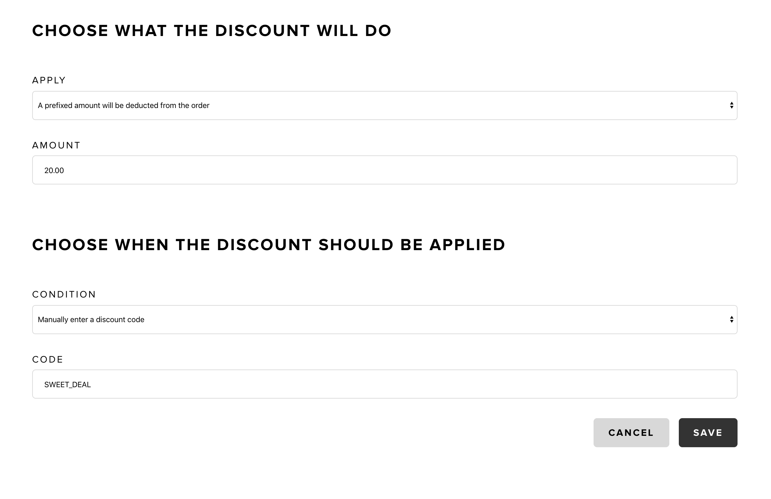Click the AMOUNT field label

[x=56, y=145]
